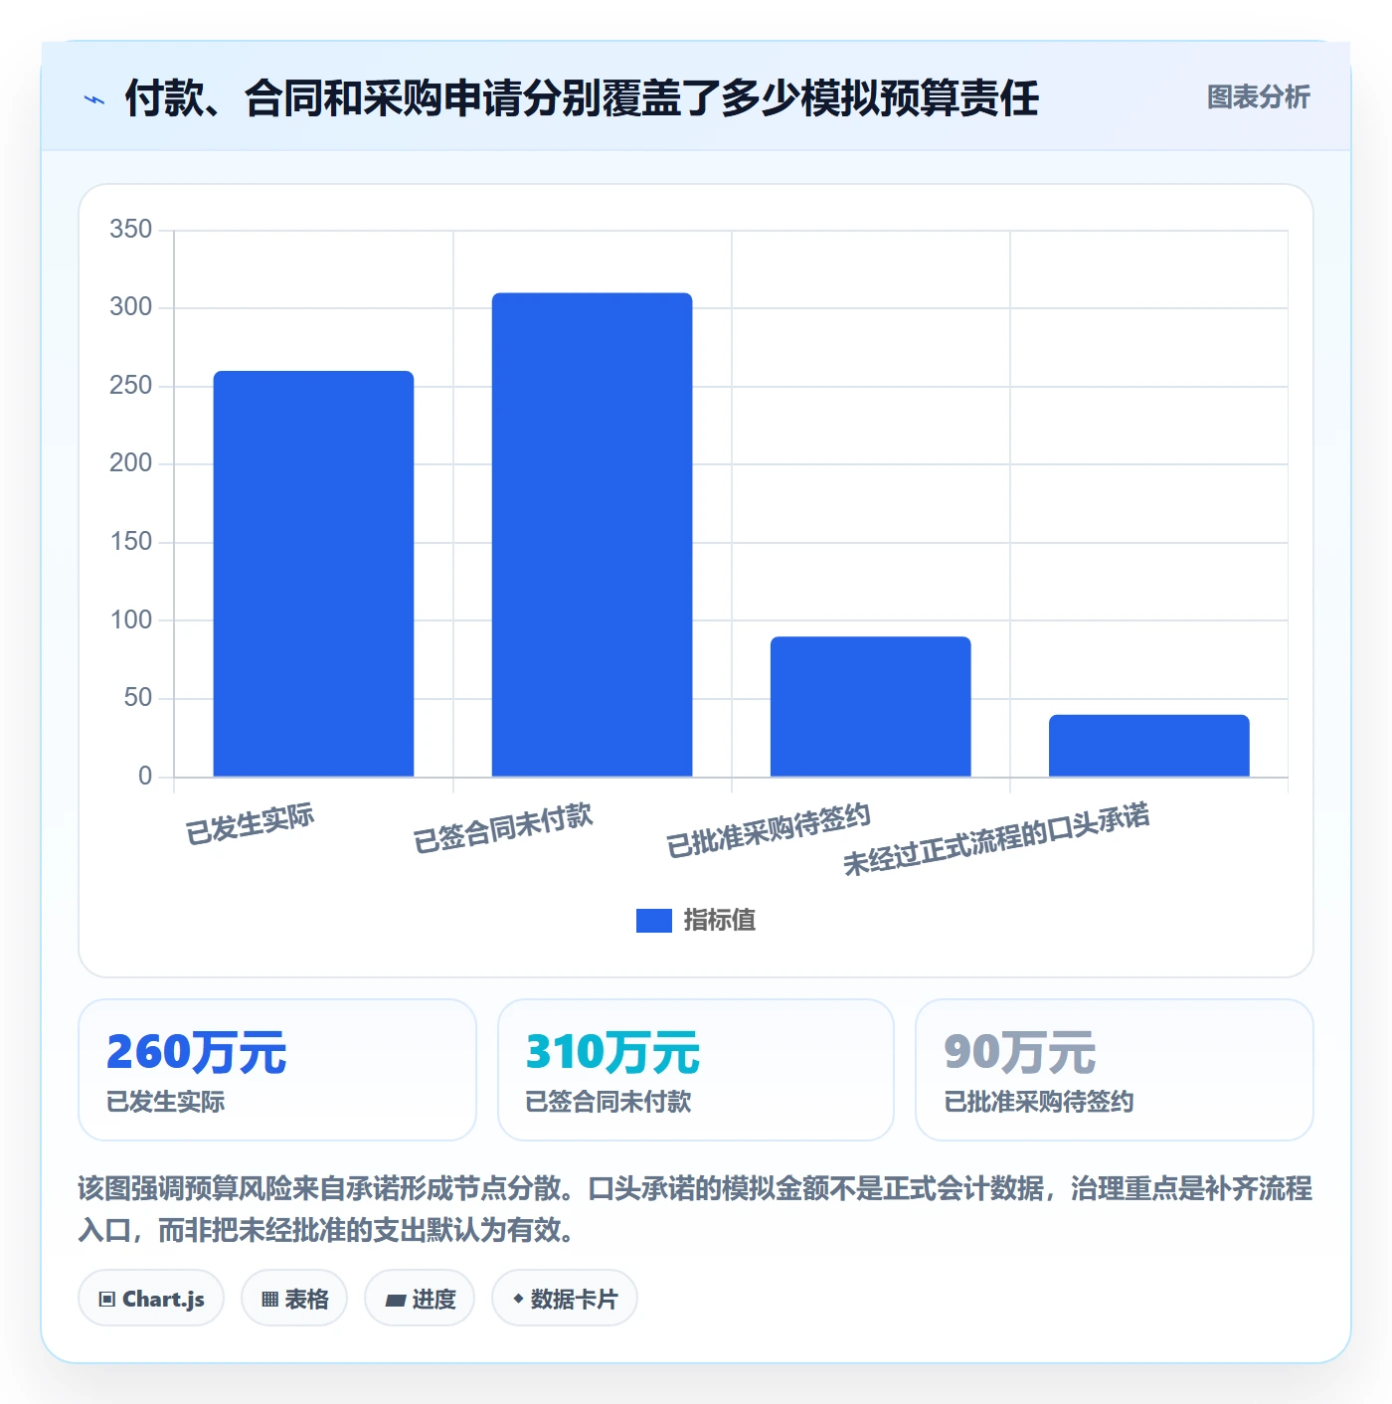This screenshot has height=1404, width=1392.
Task: Click the x-axis label 未经过正式流程的口头承诺
Action: pyautogui.click(x=996, y=839)
